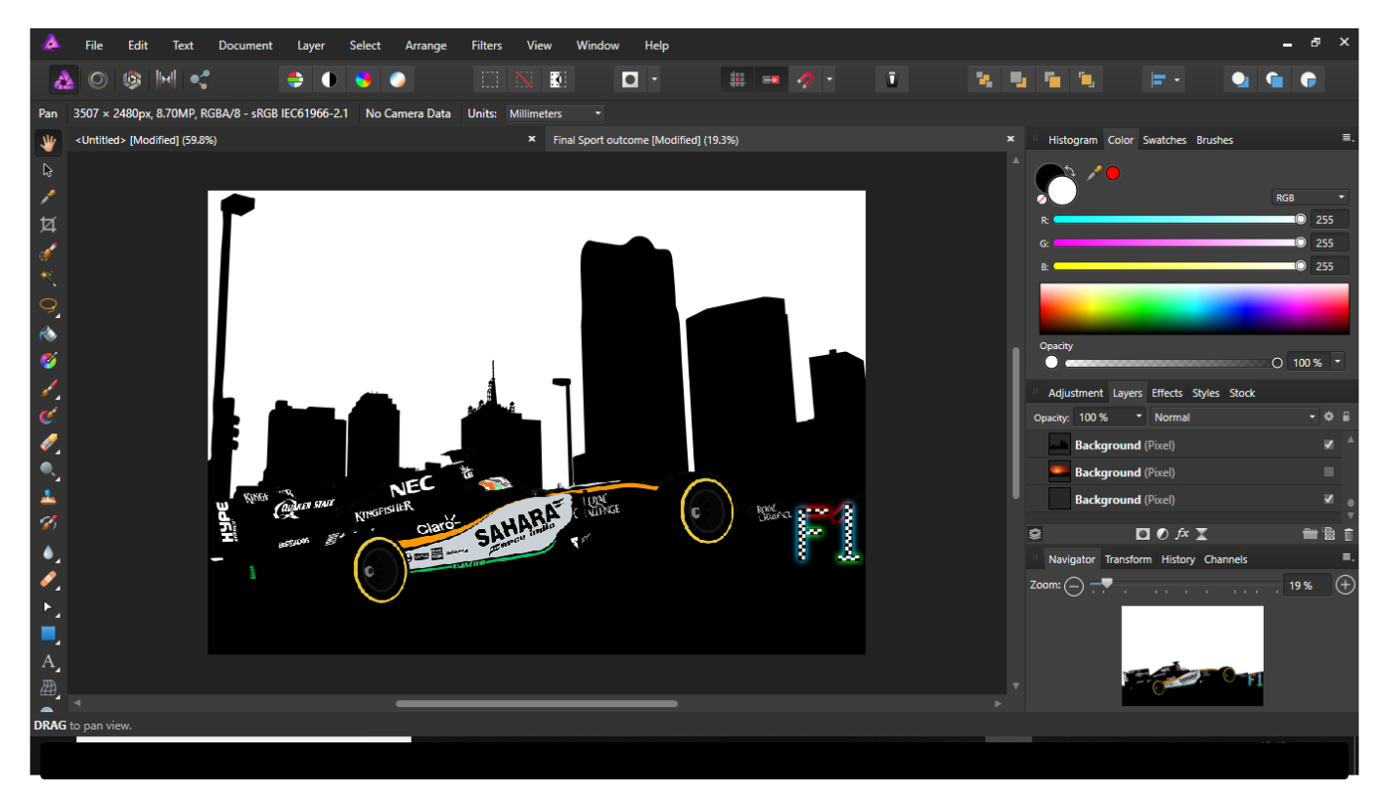The image size is (1383, 797).
Task: Open the snapping options dropdown arrow
Action: tap(829, 79)
